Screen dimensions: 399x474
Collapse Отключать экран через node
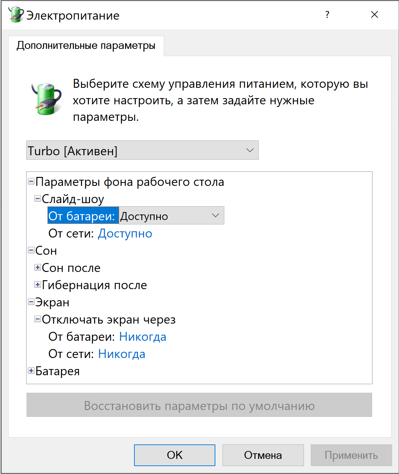[38, 319]
